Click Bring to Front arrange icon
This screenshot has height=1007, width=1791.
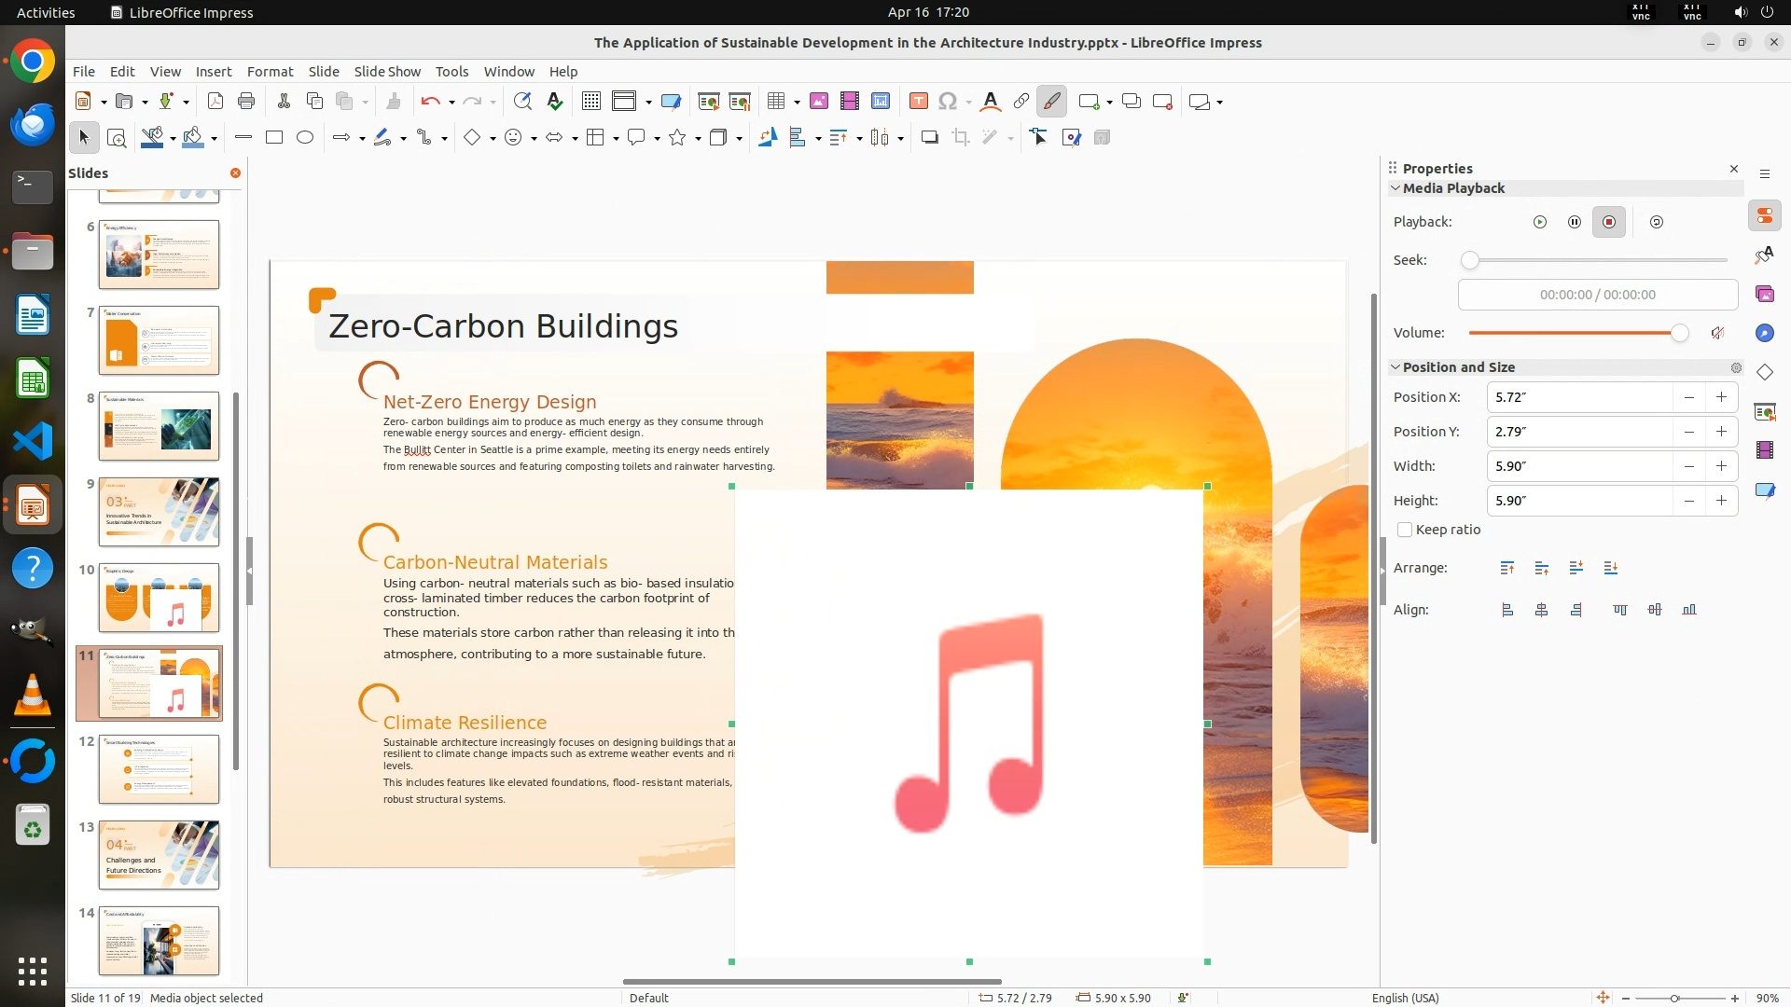(1506, 568)
